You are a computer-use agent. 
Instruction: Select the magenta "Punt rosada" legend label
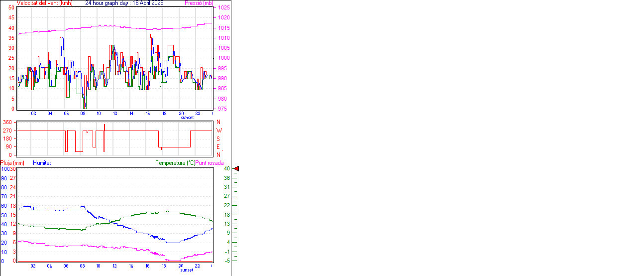(210, 163)
